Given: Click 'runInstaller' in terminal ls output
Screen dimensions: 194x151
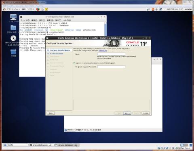Looking at the screenshot, I should click(x=57, y=30).
